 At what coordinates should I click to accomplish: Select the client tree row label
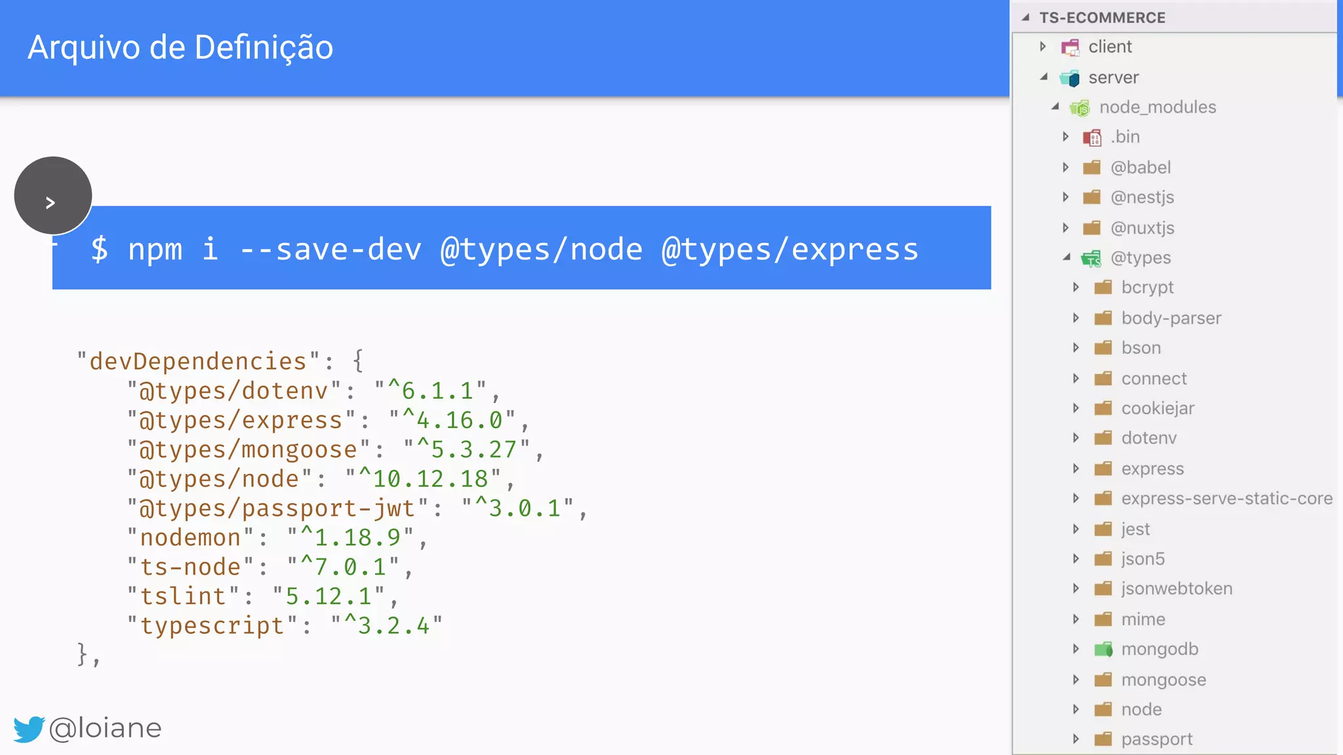point(1110,47)
